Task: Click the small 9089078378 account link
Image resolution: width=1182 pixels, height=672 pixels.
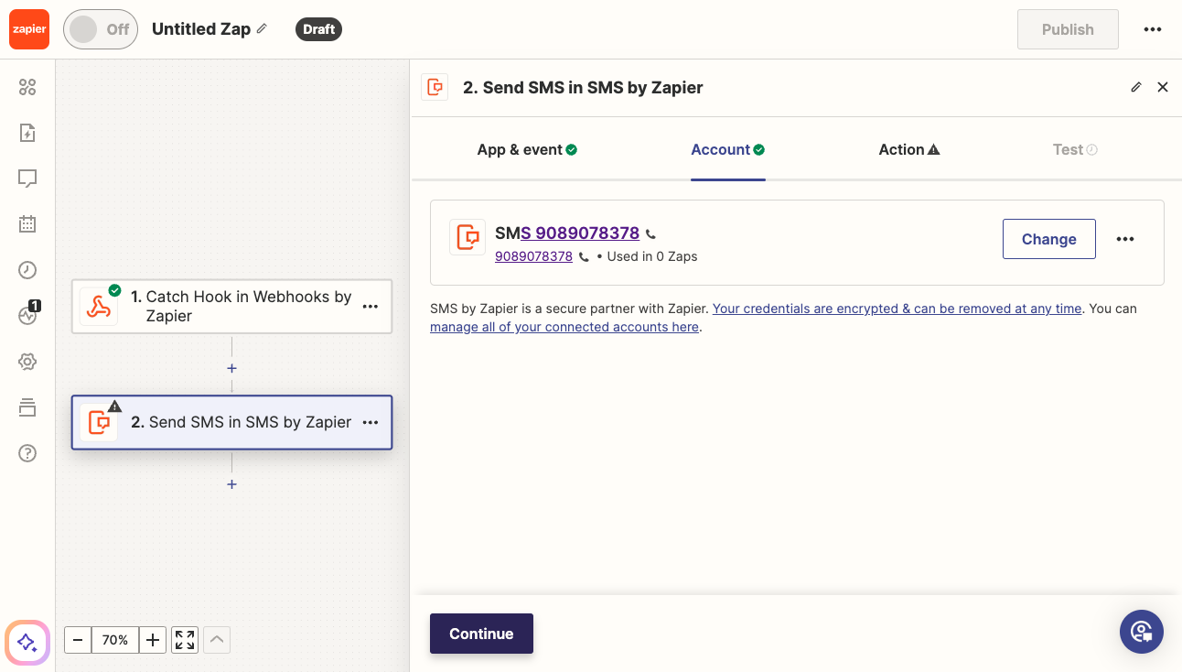Action: pyautogui.click(x=533, y=256)
